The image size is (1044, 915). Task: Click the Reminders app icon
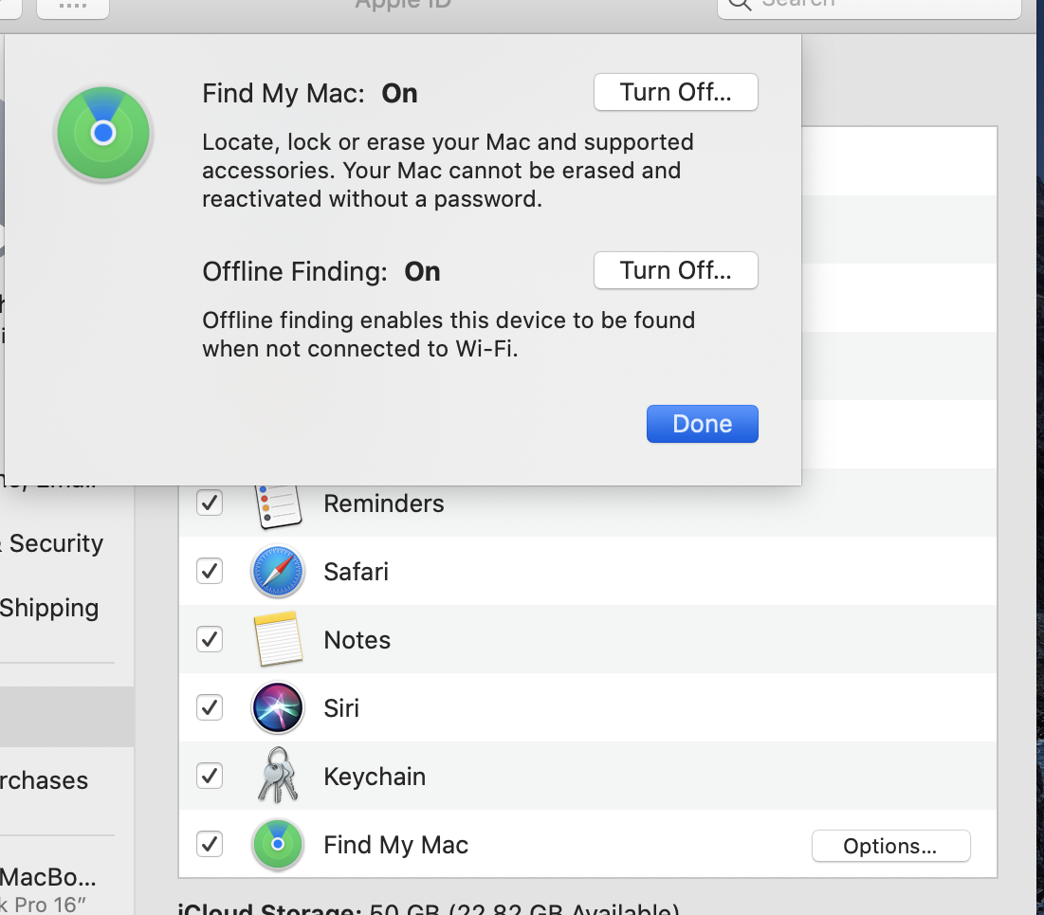click(279, 506)
